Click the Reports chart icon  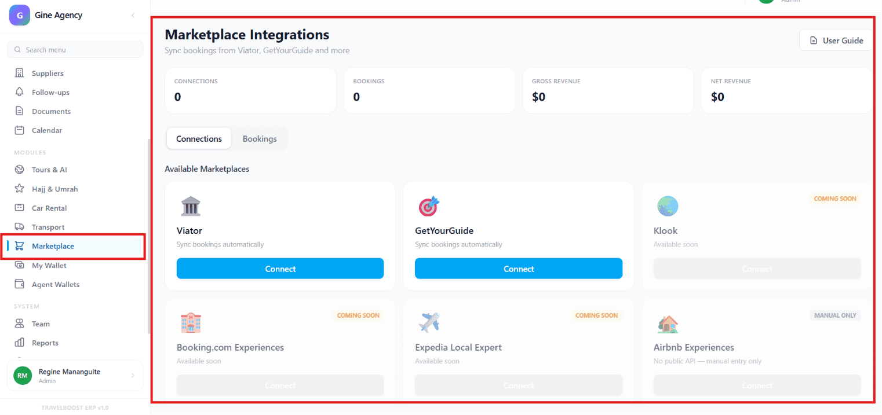coord(20,343)
